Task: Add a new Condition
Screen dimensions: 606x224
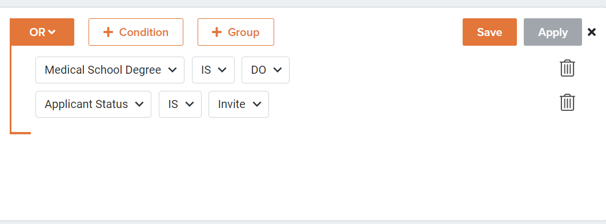Action: 136,32
